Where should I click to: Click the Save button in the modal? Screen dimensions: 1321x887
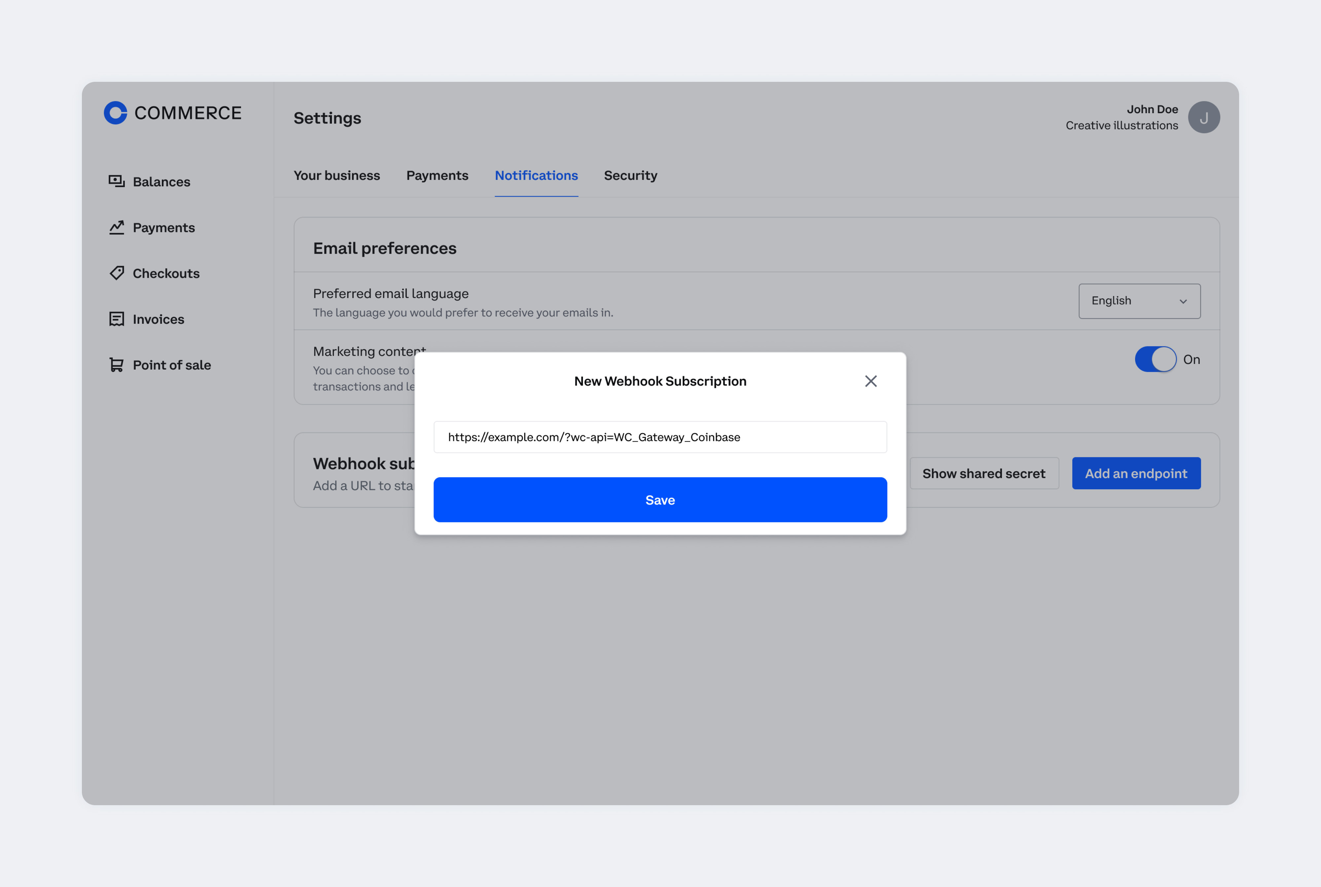coord(660,499)
